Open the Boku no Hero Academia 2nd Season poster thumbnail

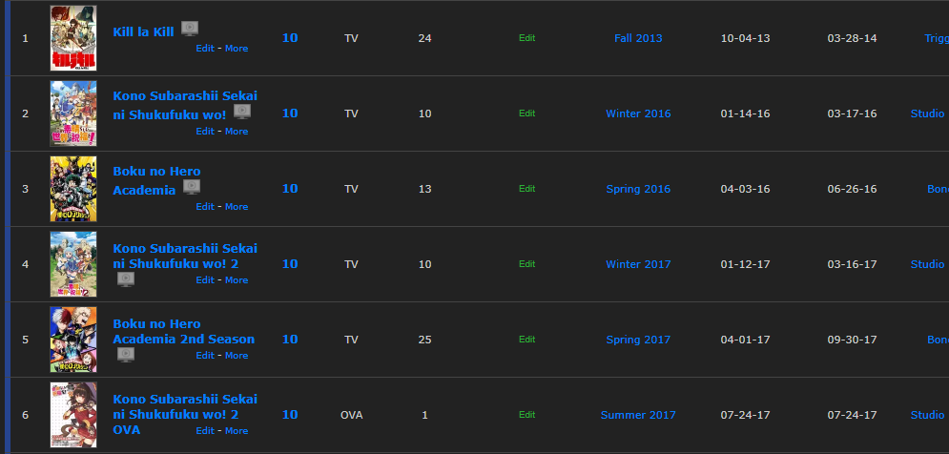pyautogui.click(x=73, y=340)
